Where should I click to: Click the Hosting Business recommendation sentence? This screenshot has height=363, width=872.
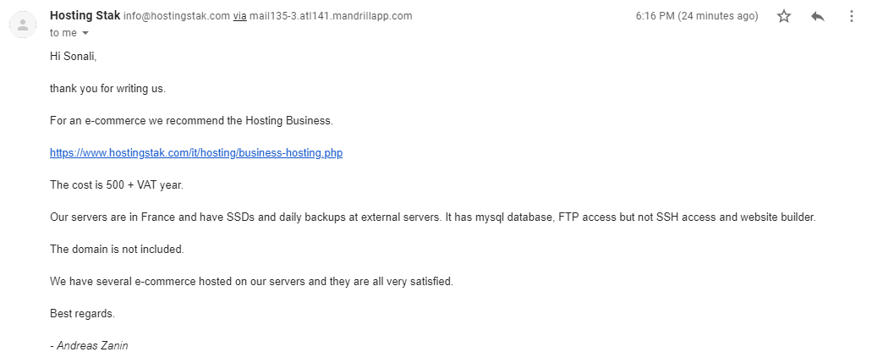191,121
